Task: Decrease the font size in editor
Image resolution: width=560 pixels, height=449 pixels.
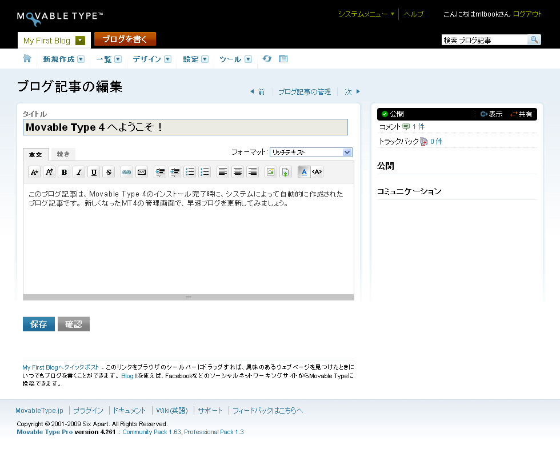Action: pyautogui.click(x=34, y=172)
